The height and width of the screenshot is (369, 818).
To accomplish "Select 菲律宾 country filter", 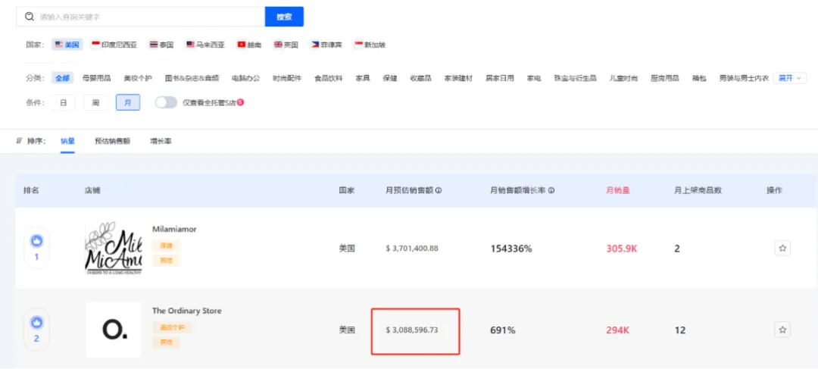I will point(326,45).
